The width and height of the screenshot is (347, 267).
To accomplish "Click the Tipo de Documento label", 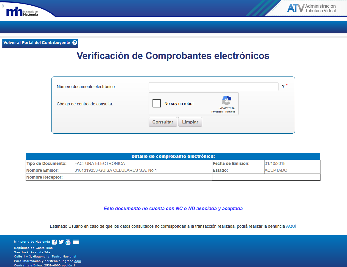I will (46, 163).
